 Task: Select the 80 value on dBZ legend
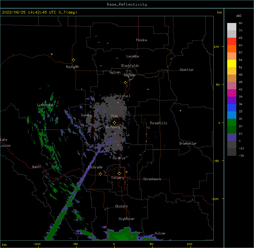(240, 23)
